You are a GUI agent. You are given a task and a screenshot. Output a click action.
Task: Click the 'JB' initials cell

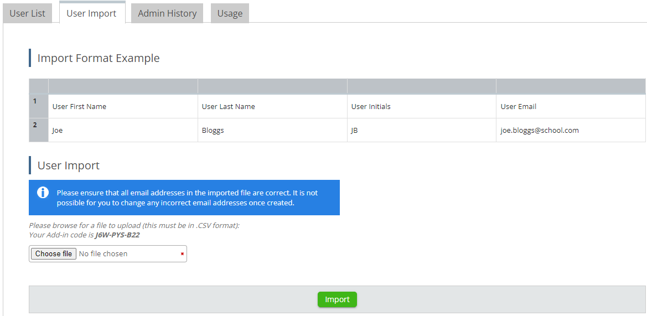421,131
